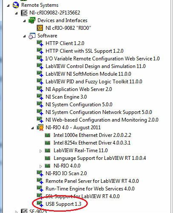Select USB Support 1.3 entry
This screenshot has width=173, height=213.
pyautogui.click(x=63, y=204)
